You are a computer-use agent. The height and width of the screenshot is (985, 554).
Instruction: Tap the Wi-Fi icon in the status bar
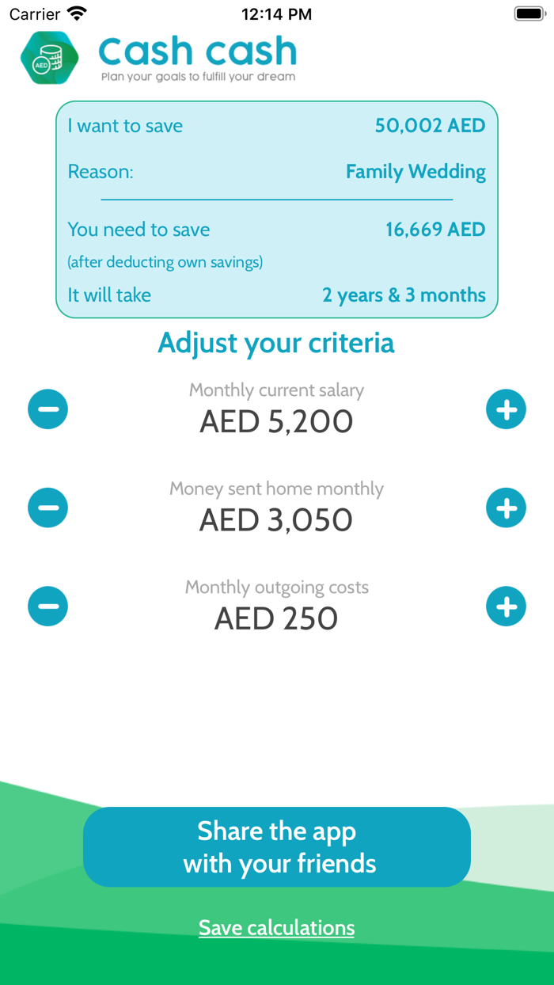[x=75, y=13]
